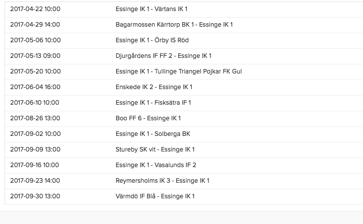This screenshot has height=224, width=363.
Task: Open Enskede IK 2 - Essinge IK 1
Action: pos(153,87)
